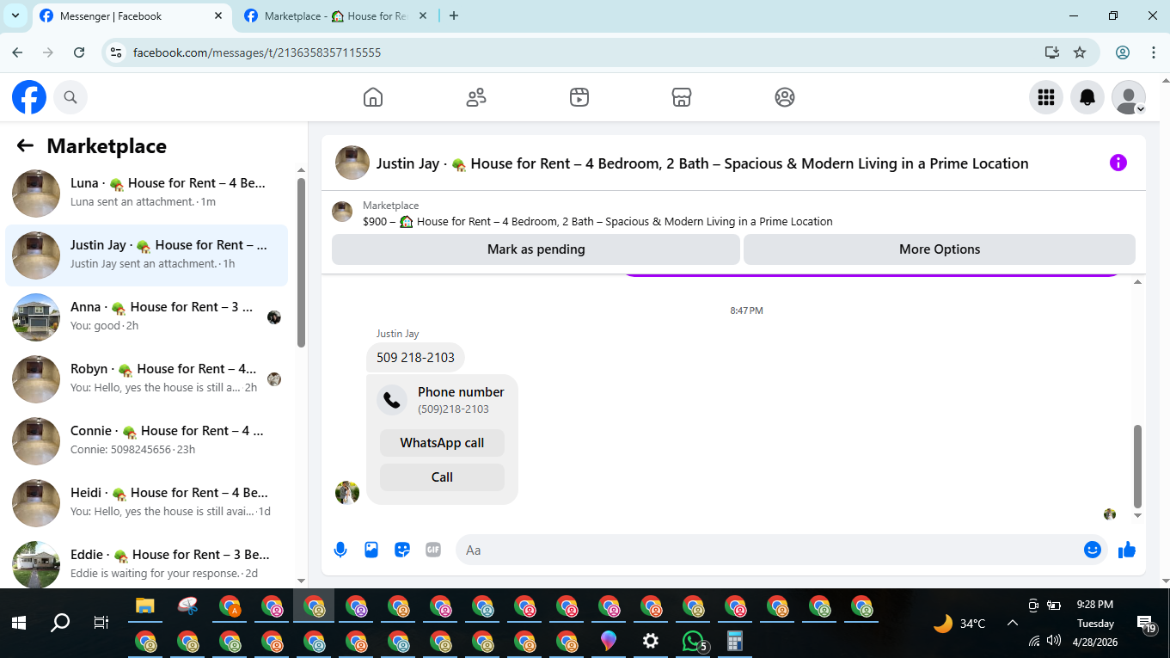This screenshot has height=658, width=1170.
Task: Reload the page
Action: click(79, 52)
